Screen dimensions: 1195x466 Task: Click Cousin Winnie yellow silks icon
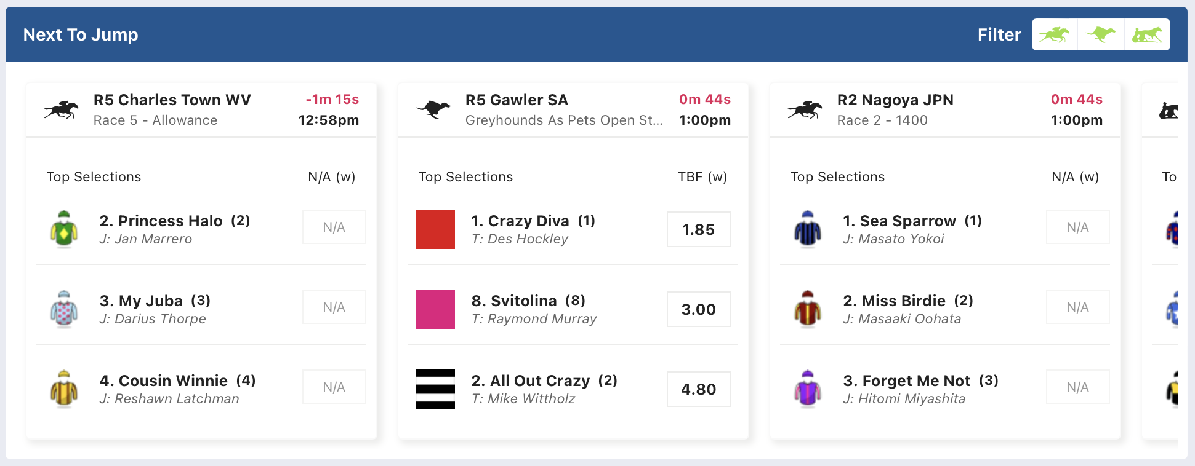(64, 389)
